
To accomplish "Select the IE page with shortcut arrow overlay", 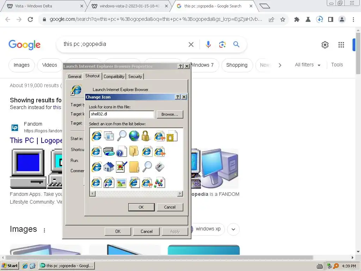I will pos(109,182).
